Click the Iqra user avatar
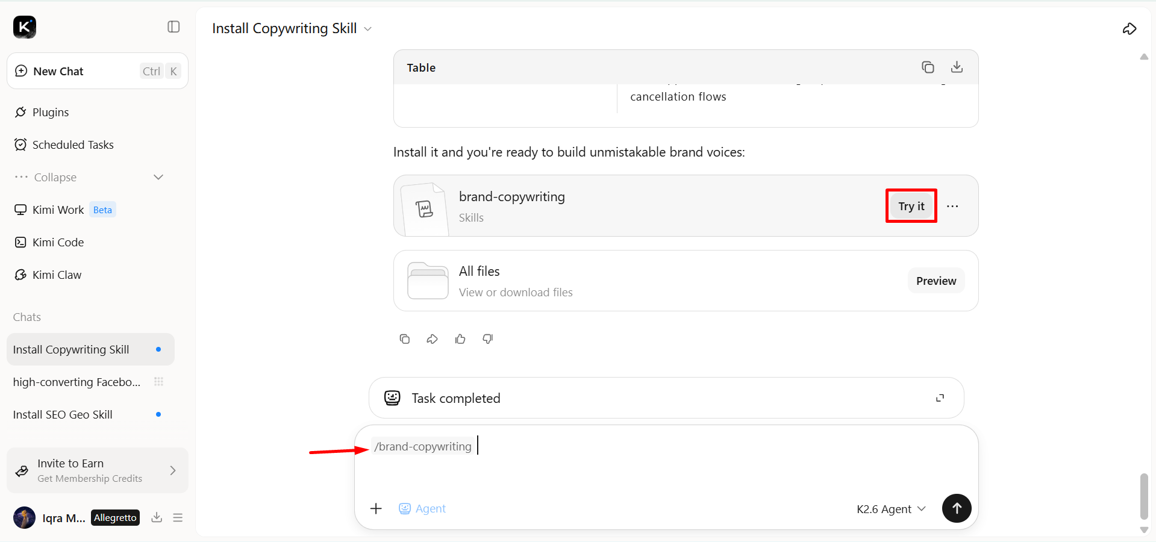1156x542 pixels. [25, 517]
